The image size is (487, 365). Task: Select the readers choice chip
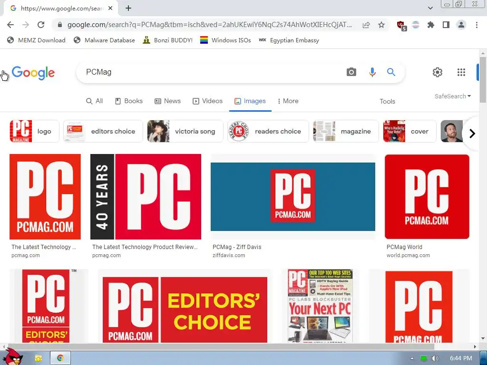pos(268,131)
